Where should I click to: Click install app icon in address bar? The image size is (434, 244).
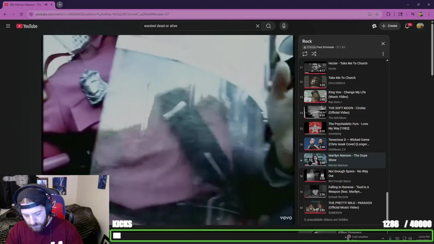370,14
